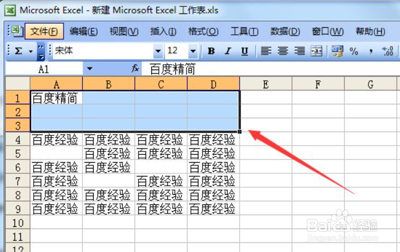400x252 pixels.
Task: Select row 5 header
Action: (18, 154)
